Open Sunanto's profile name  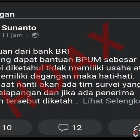(19, 28)
